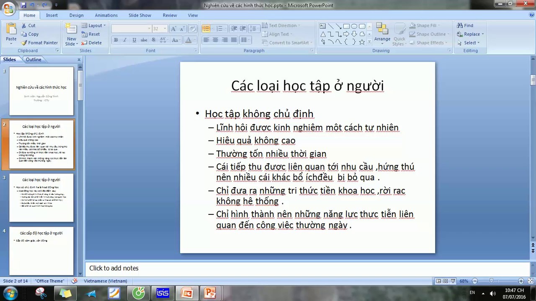Expand the Font Color arrow
Screen dimensions: 536x301
click(195, 40)
